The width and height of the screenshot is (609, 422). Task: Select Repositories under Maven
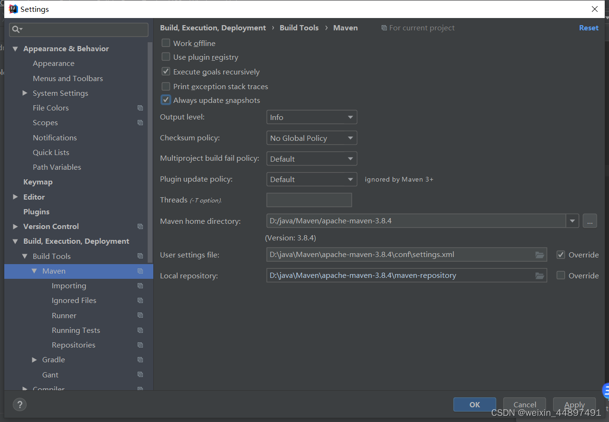[x=74, y=345]
